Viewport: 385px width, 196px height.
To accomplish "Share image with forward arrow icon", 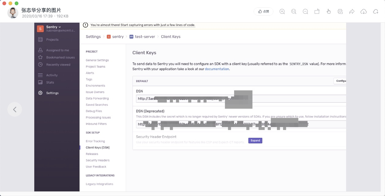I will coord(352,12).
